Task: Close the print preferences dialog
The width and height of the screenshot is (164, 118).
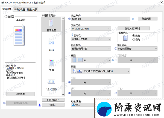Action: point(162,2)
